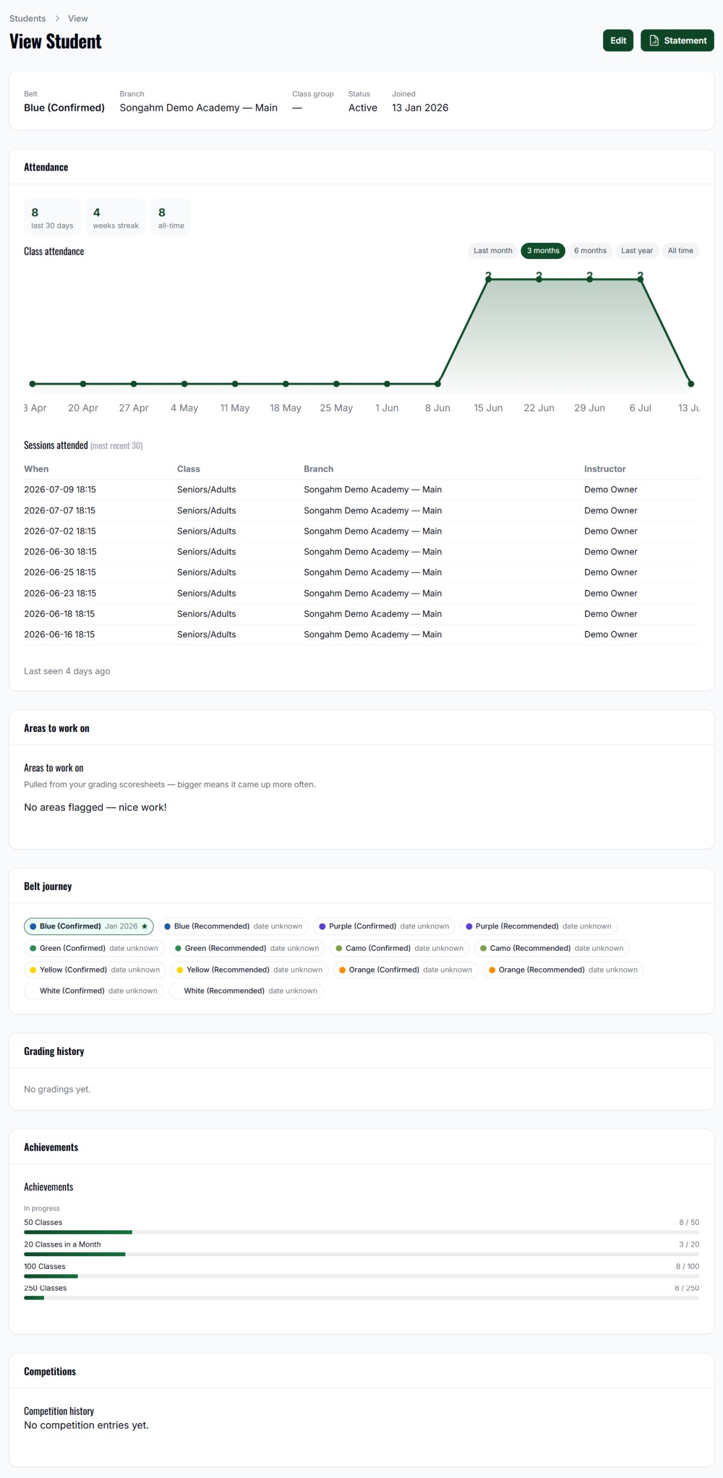The width and height of the screenshot is (723, 1478).
Task: Switch chart to 6 months range
Action: coord(590,251)
